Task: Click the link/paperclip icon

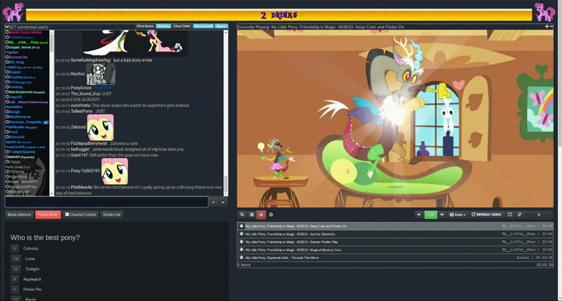Action: click(519, 214)
